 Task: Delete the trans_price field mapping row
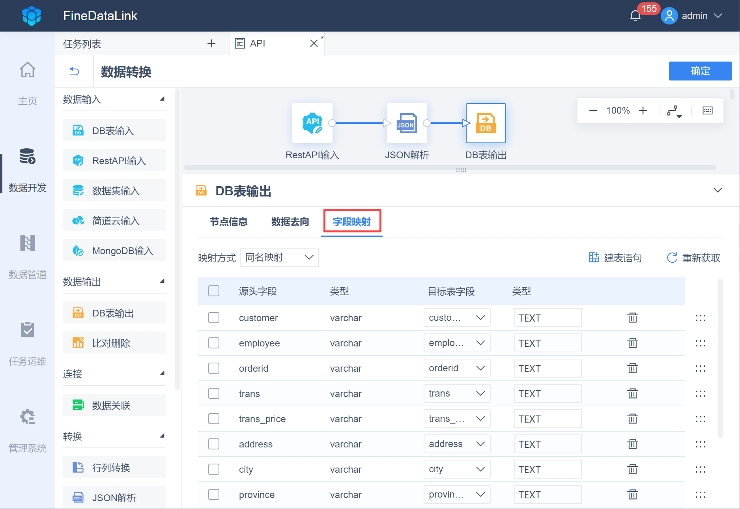[633, 419]
